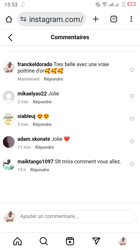Open the browser home page icon
140x250 pixels.
tap(9, 19)
